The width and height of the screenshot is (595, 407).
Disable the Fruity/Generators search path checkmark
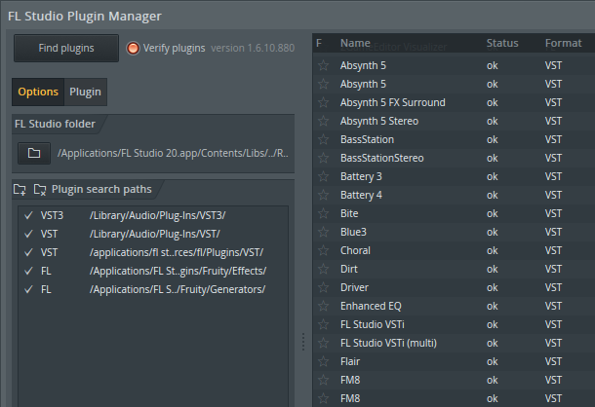coord(29,289)
